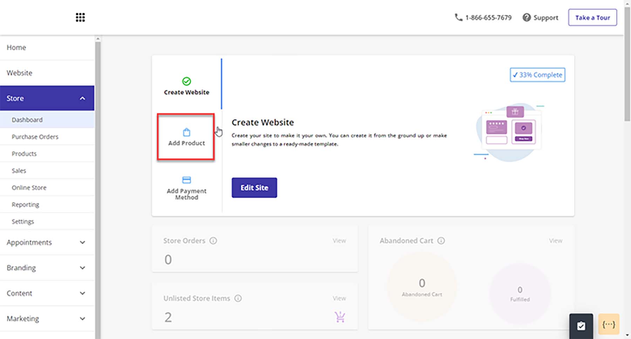Click the Support help icon
The width and height of the screenshot is (631, 339).
click(x=526, y=17)
